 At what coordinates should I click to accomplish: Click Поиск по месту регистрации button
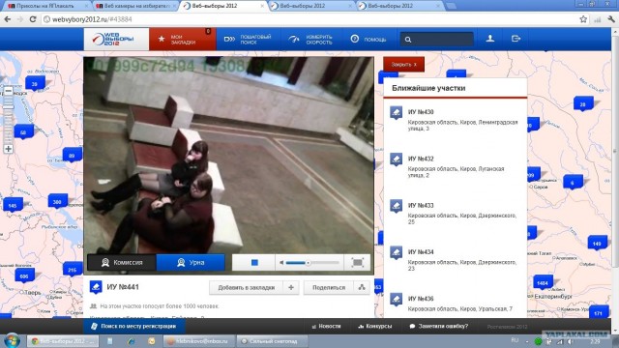tap(133, 327)
